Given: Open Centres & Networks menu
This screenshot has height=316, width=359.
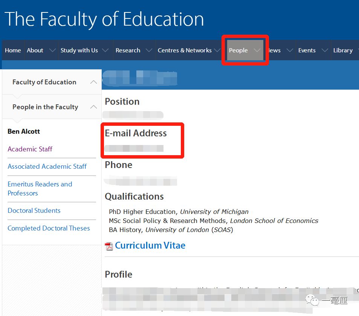Looking at the screenshot, I should 185,50.
